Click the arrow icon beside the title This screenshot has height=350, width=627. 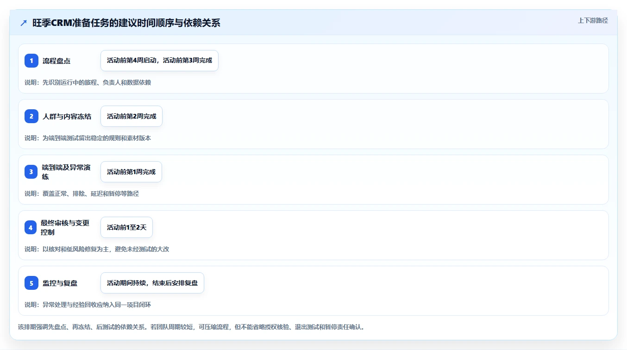click(24, 23)
